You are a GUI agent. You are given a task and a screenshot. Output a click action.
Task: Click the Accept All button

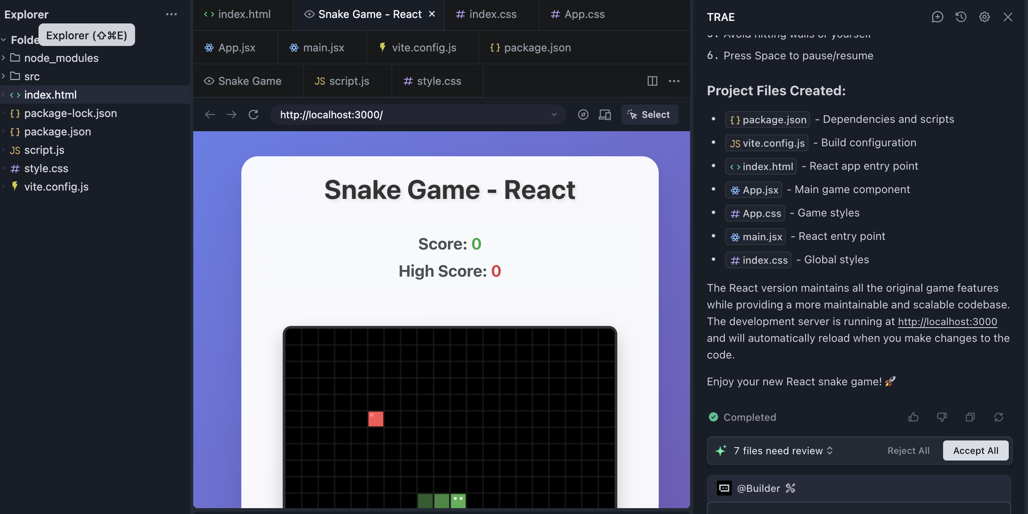[x=975, y=450]
